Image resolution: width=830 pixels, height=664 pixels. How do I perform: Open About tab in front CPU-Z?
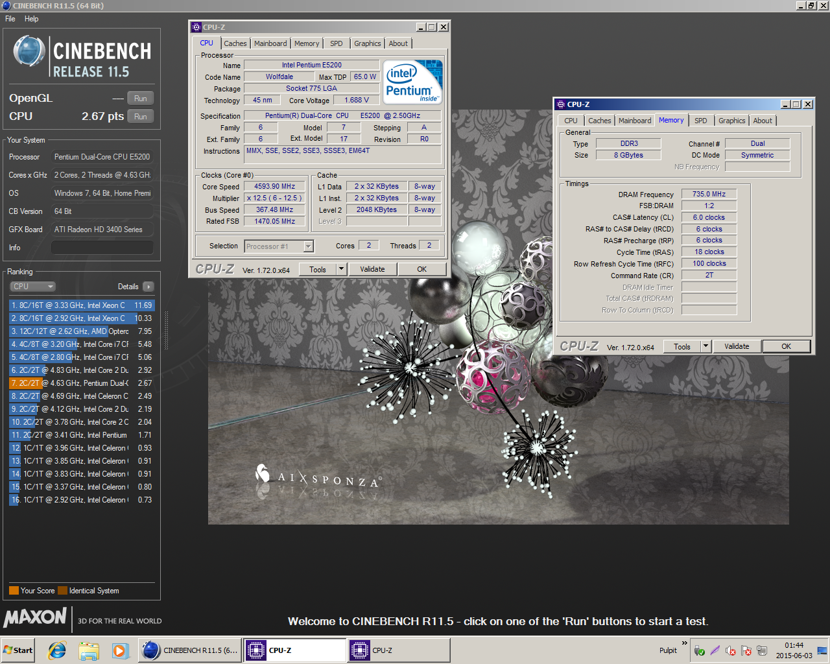click(x=398, y=43)
